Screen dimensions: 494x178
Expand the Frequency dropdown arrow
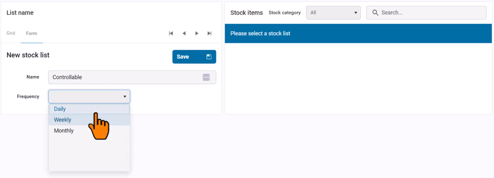tap(125, 97)
